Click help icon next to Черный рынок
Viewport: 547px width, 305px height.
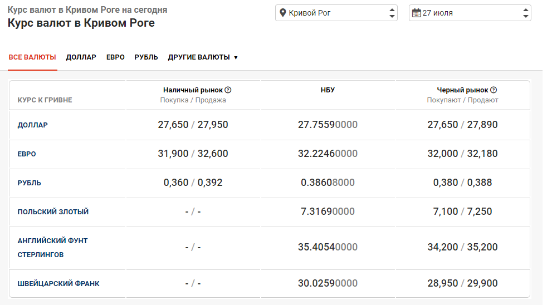494,90
